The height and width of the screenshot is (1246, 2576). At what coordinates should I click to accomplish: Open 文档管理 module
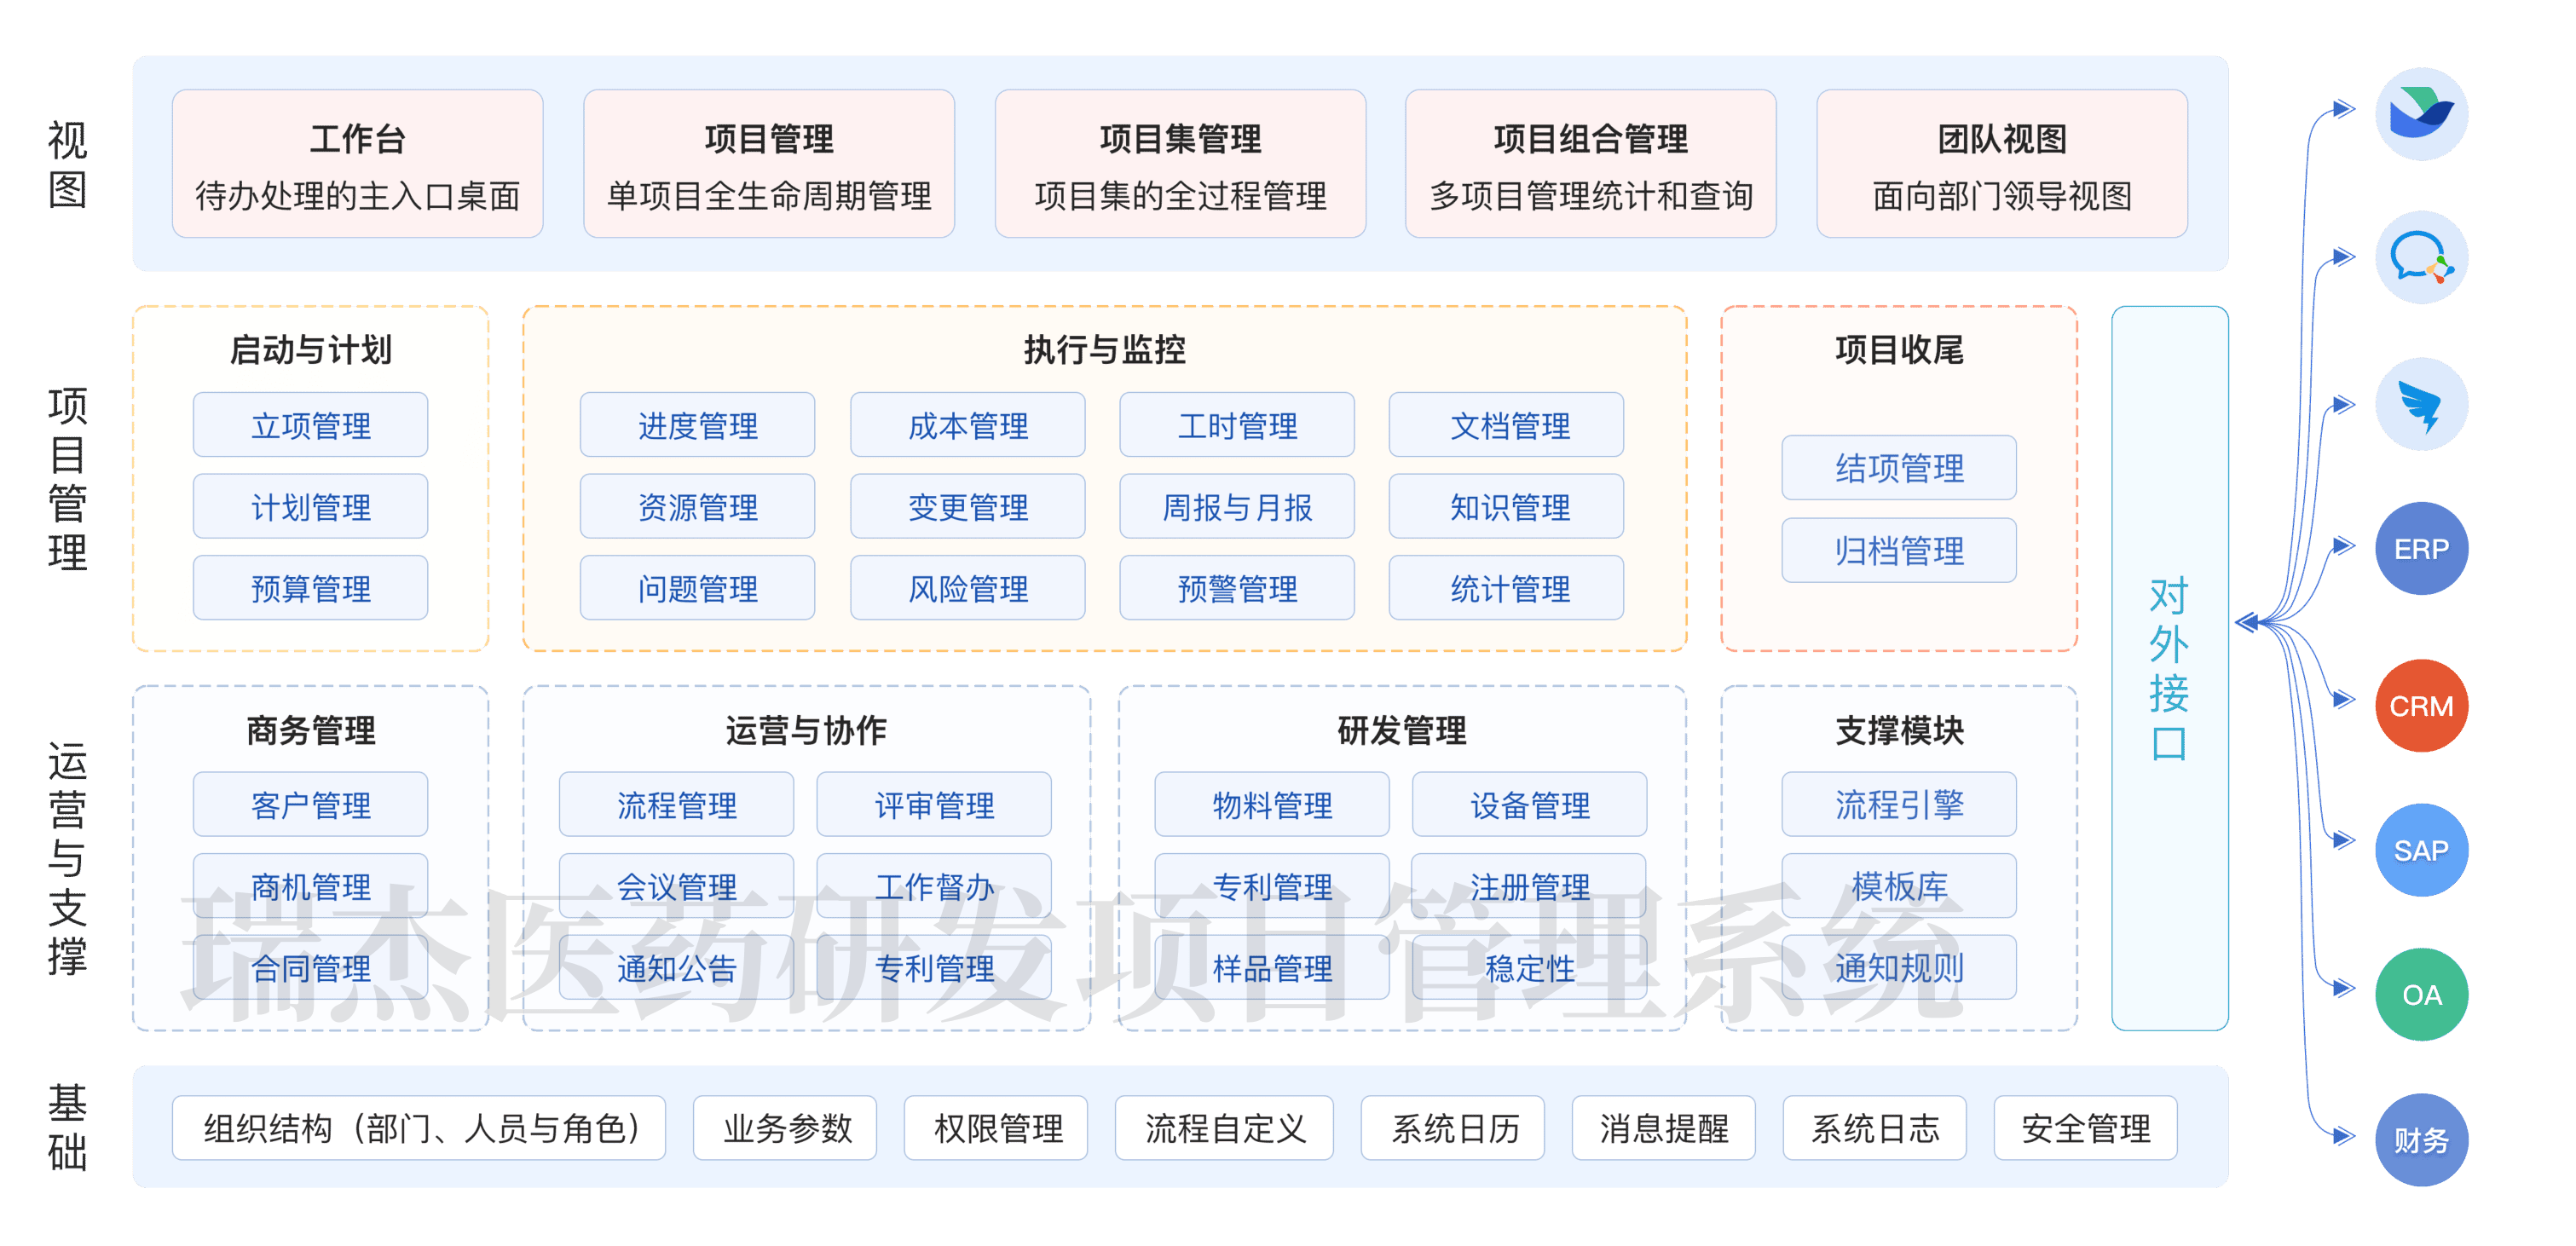click(x=1506, y=425)
